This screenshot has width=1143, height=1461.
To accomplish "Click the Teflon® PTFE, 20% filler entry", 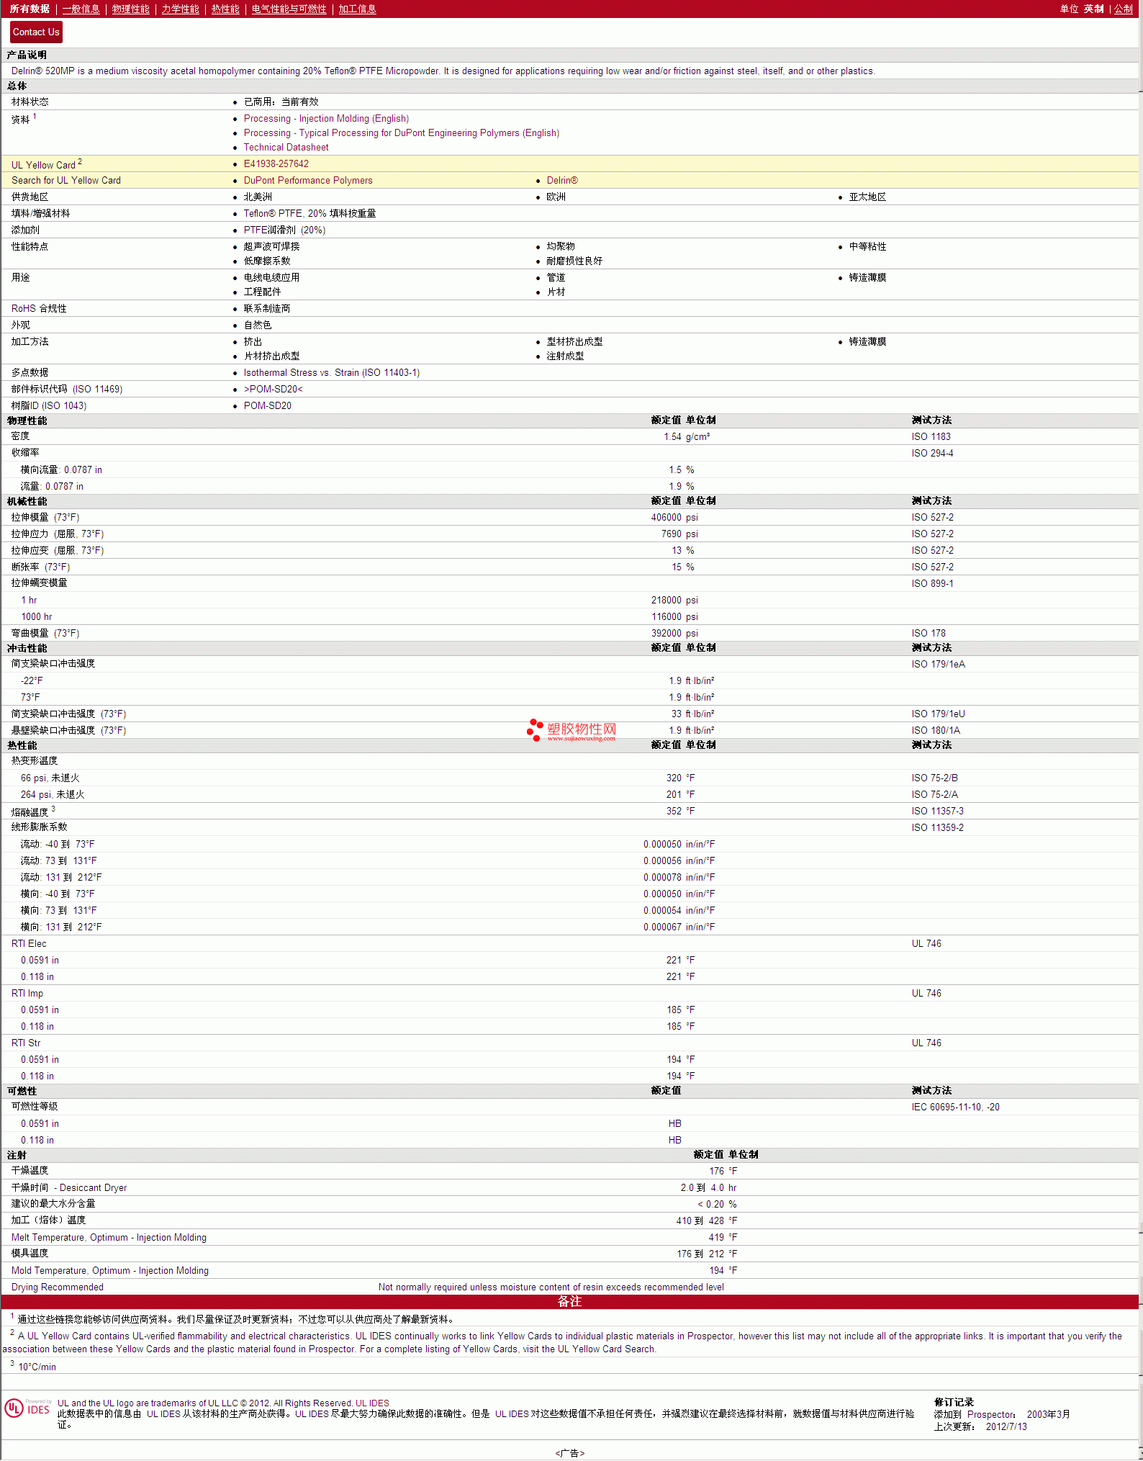I will click(x=310, y=214).
